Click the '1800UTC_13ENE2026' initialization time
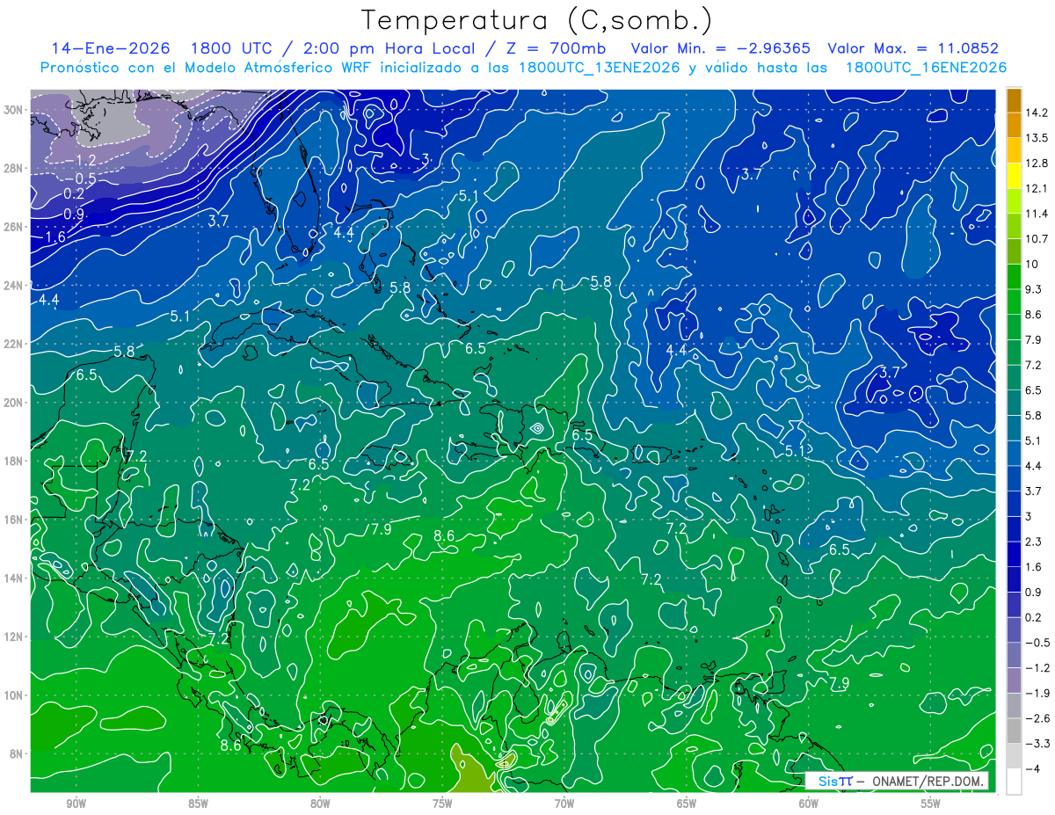The height and width of the screenshot is (815, 1055). click(599, 68)
